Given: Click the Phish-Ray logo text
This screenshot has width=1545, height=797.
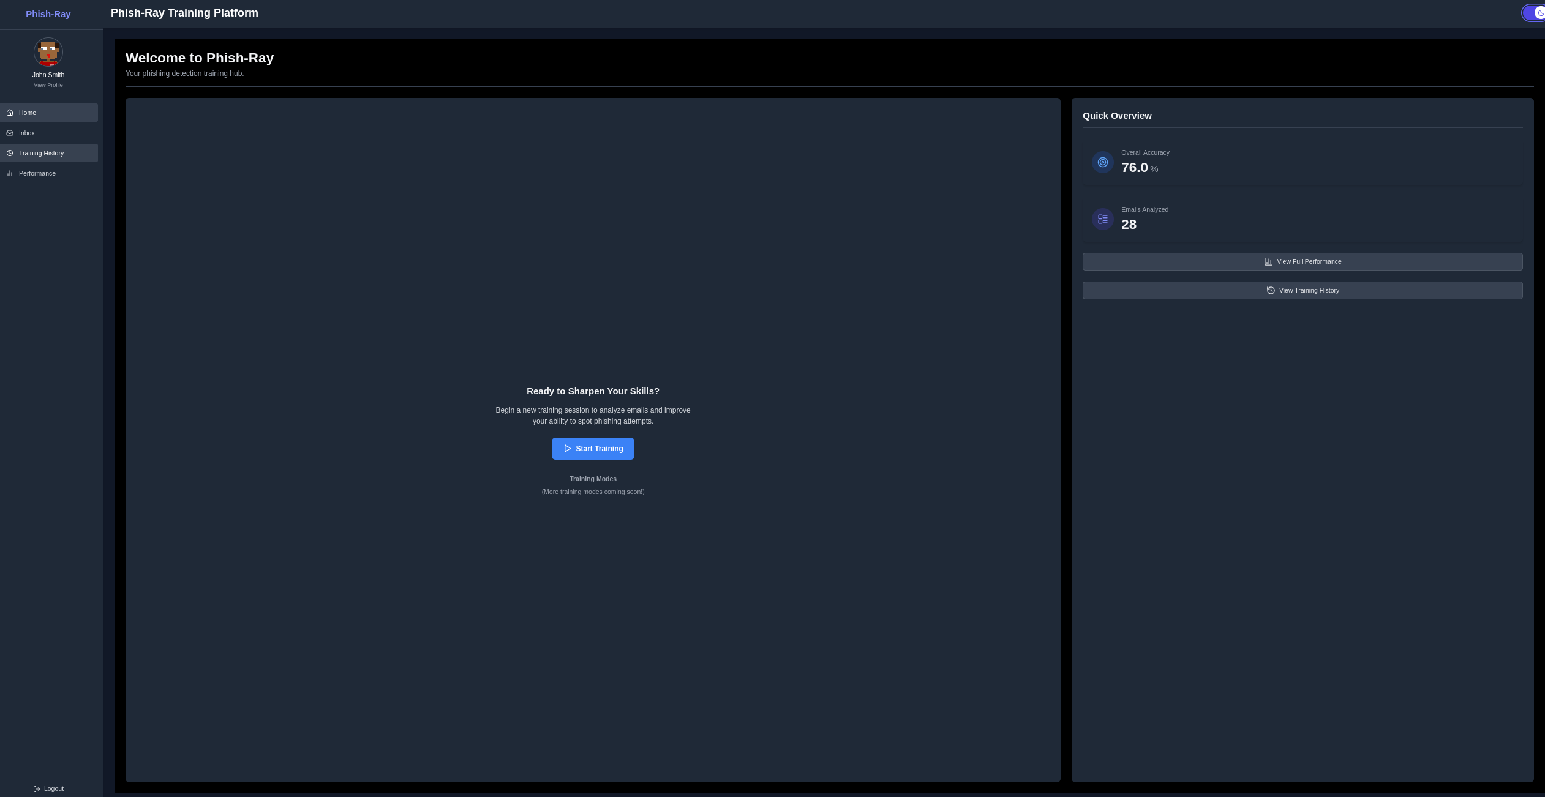Looking at the screenshot, I should tap(48, 13).
